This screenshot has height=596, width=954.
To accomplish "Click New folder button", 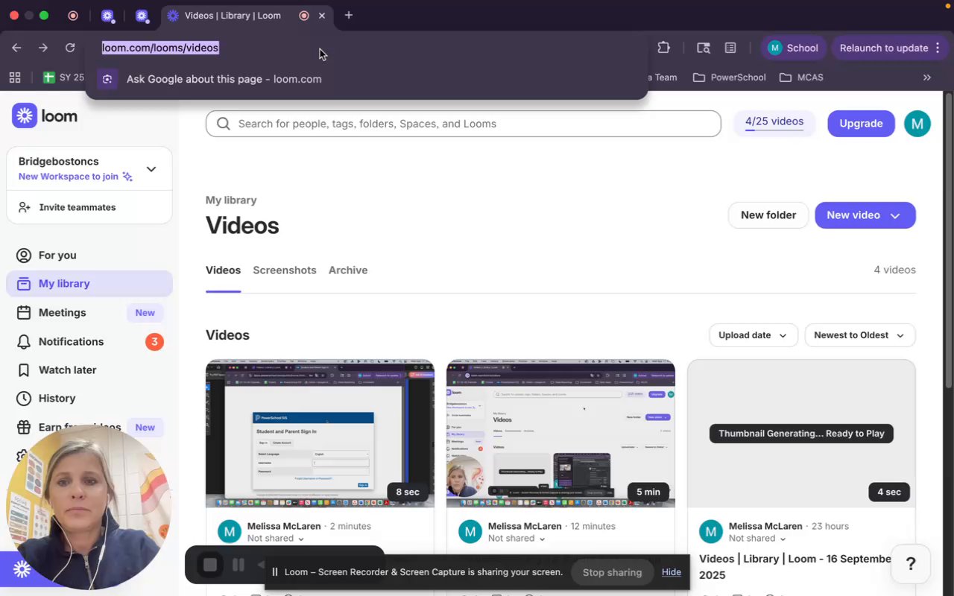I will 768,215.
